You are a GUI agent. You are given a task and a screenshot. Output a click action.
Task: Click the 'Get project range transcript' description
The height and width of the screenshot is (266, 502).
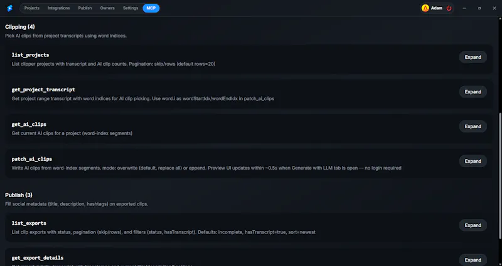click(143, 99)
